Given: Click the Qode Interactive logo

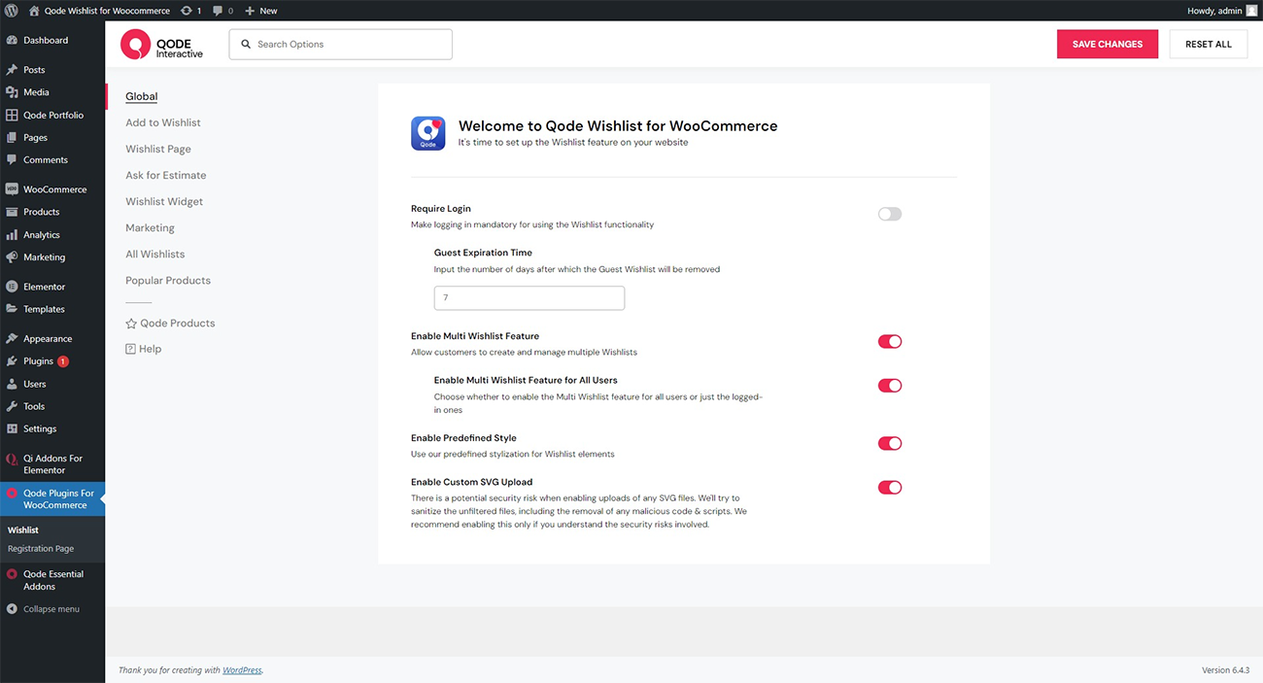Looking at the screenshot, I should [x=162, y=45].
